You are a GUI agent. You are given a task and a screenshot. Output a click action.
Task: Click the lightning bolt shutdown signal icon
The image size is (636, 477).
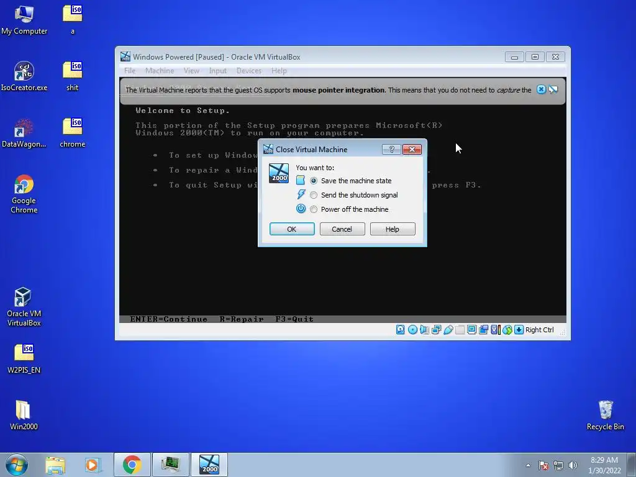(301, 194)
